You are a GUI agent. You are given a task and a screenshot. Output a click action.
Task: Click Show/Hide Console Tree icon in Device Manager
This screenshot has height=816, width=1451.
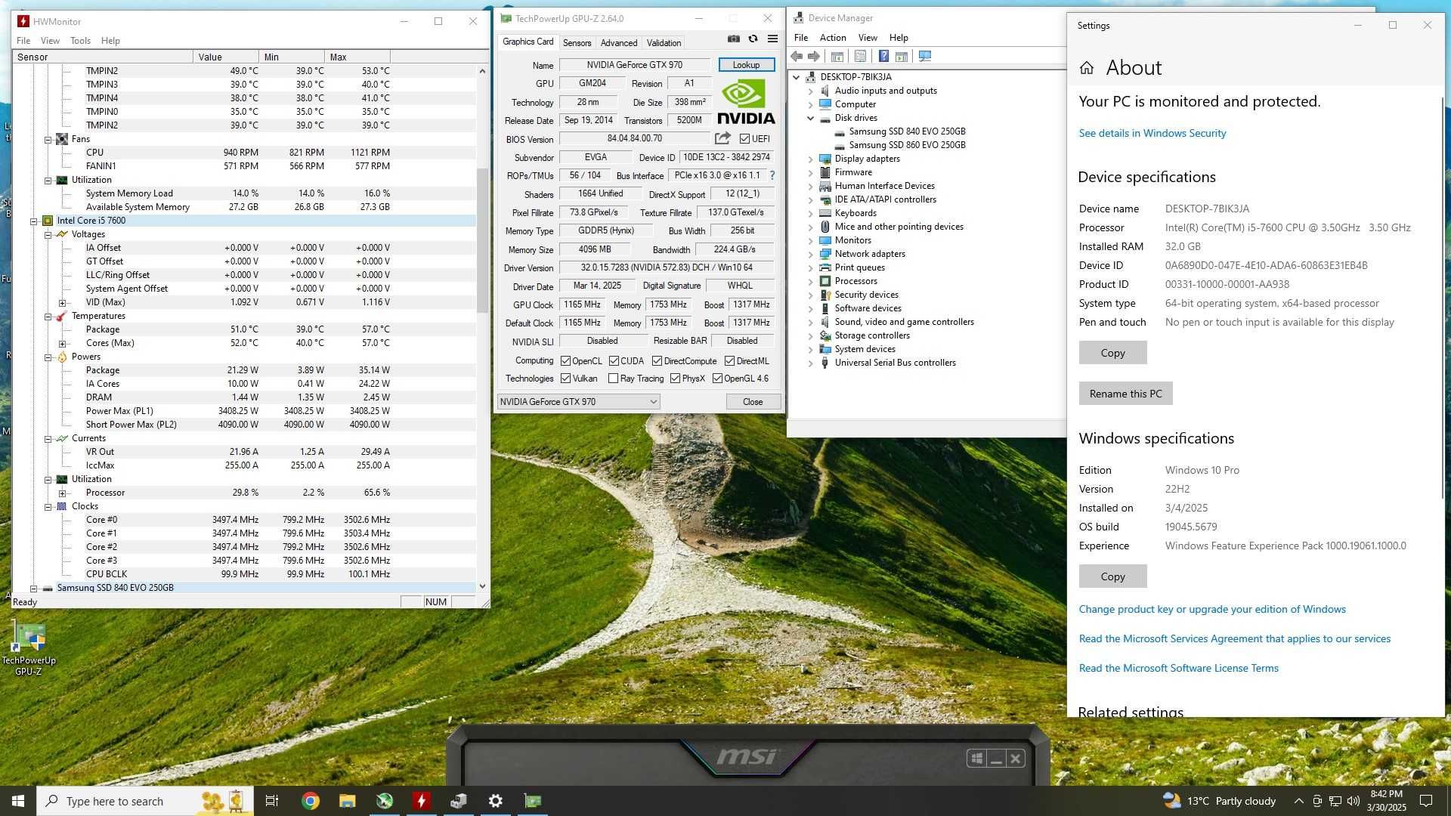pyautogui.click(x=837, y=57)
